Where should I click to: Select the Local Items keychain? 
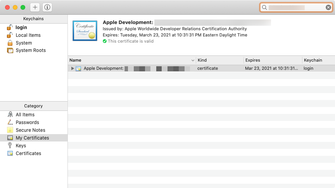[28, 35]
